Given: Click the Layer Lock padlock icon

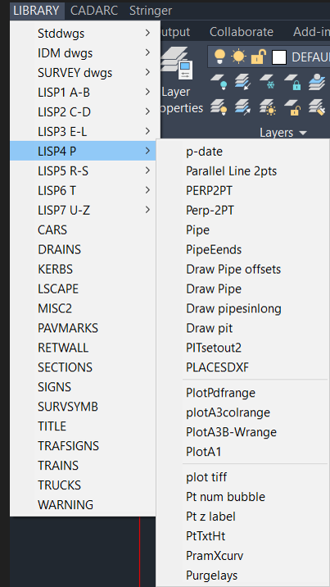Looking at the screenshot, I should 293,82.
